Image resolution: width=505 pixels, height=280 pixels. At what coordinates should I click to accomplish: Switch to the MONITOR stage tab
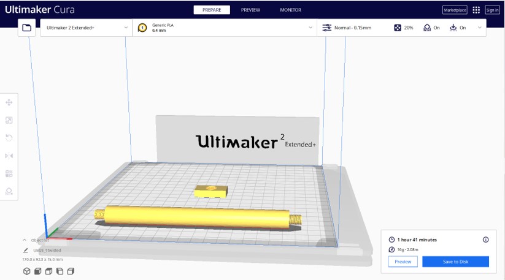[x=290, y=10]
